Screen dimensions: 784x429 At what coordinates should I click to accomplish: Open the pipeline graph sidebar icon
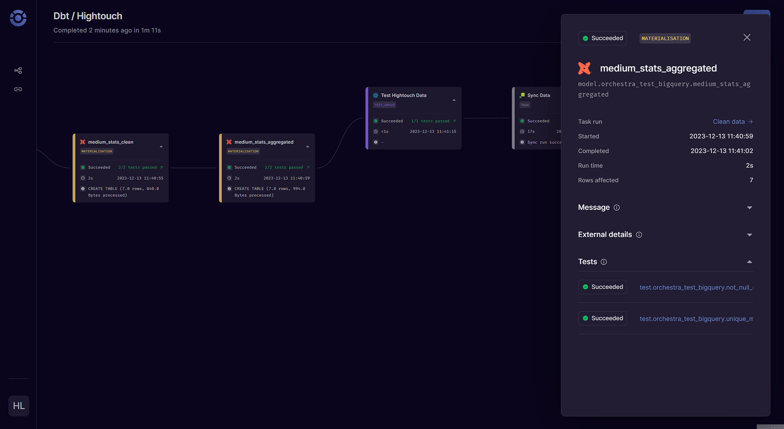tap(18, 70)
